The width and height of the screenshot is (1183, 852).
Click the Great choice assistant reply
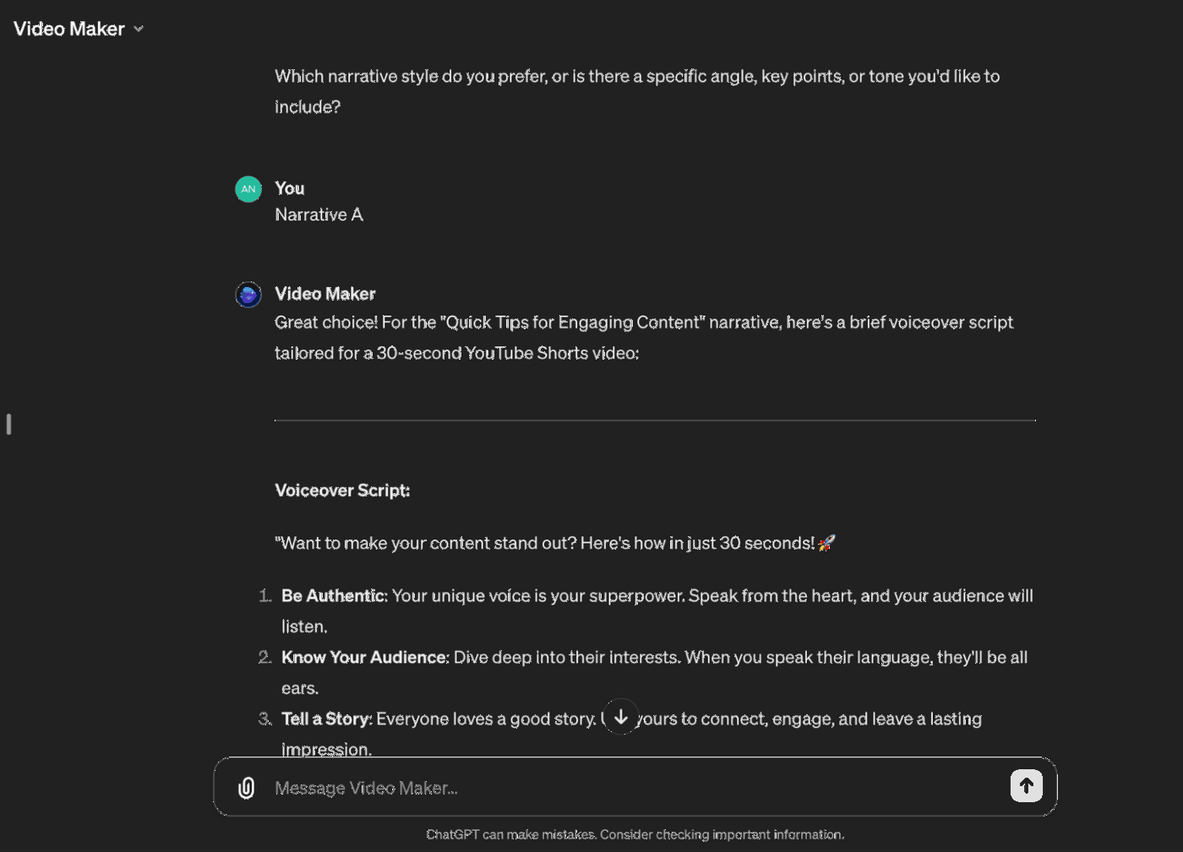click(642, 337)
